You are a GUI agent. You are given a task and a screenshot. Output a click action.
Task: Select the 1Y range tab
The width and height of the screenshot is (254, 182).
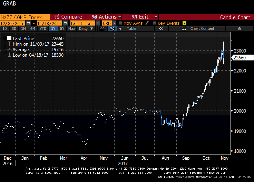tap(53, 29)
